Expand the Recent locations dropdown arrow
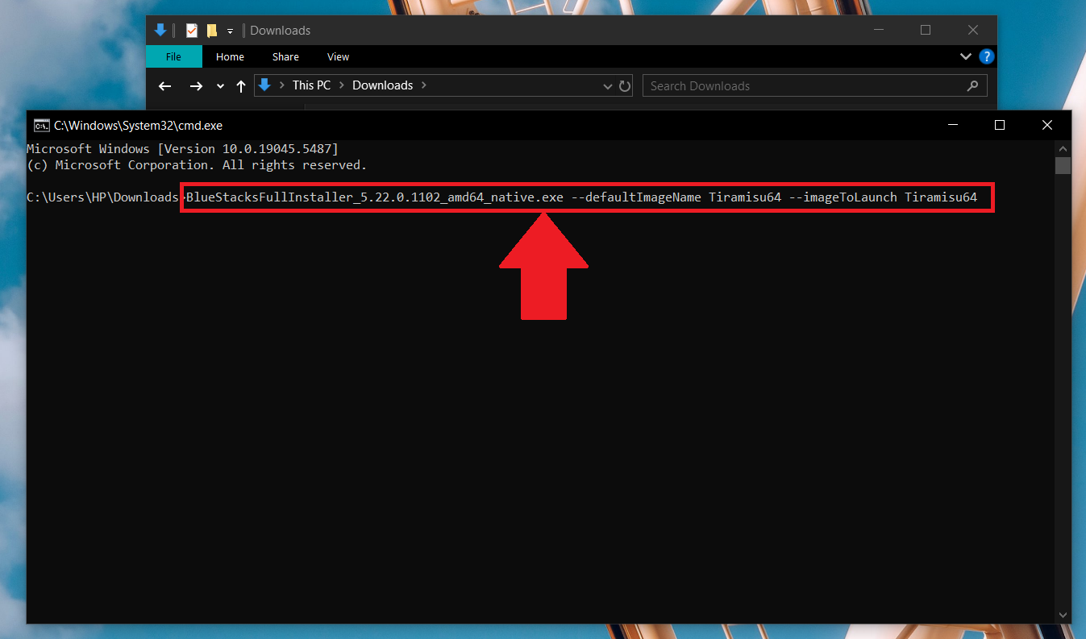Image resolution: width=1086 pixels, height=639 pixels. [x=220, y=86]
